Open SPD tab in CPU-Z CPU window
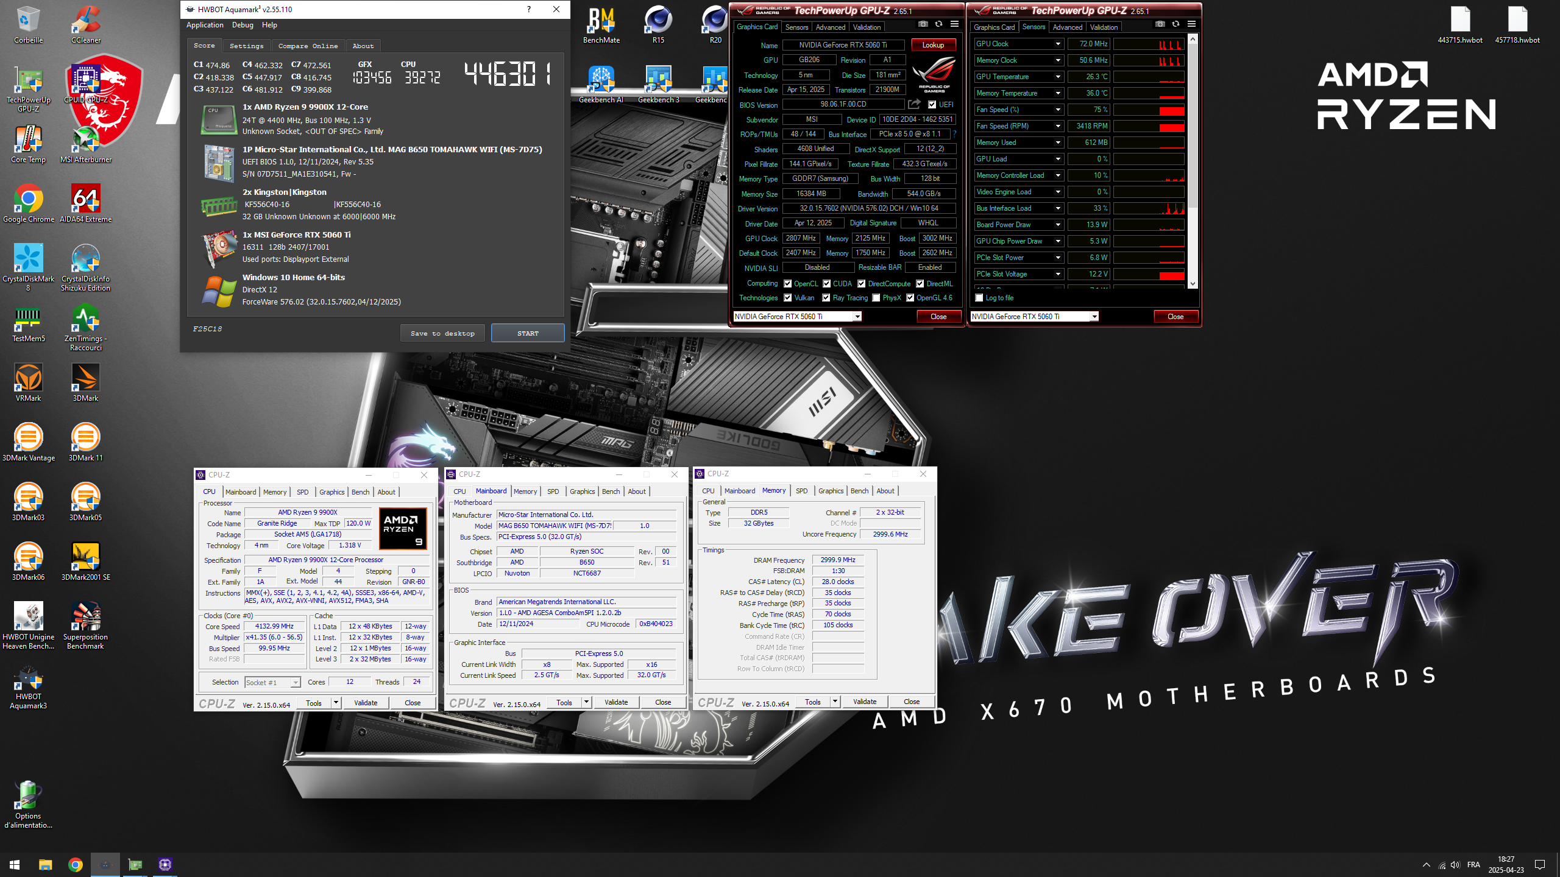The image size is (1560, 877). [302, 492]
